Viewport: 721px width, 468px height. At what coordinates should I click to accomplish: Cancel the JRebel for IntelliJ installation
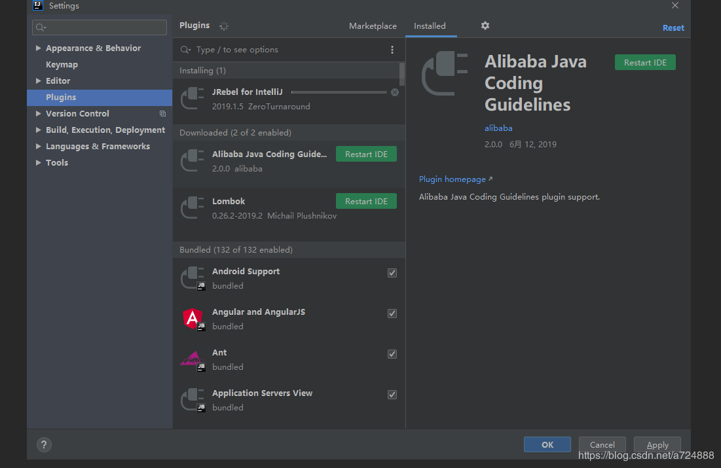[394, 92]
